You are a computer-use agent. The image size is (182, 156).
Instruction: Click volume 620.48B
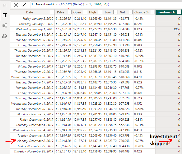pyautogui.click(x=124, y=151)
